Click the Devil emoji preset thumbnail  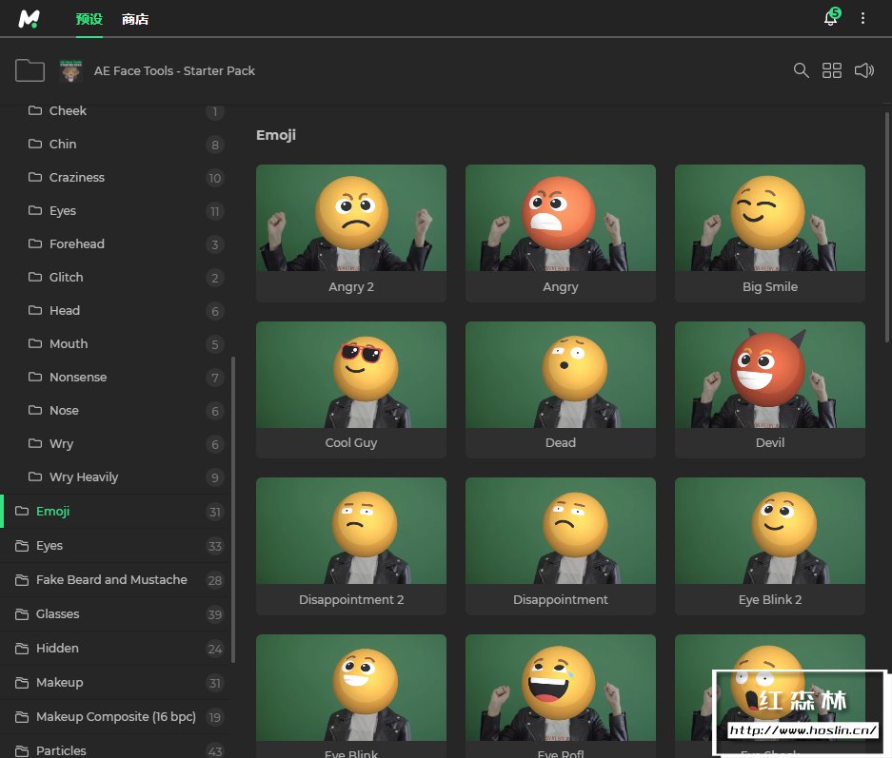point(769,375)
